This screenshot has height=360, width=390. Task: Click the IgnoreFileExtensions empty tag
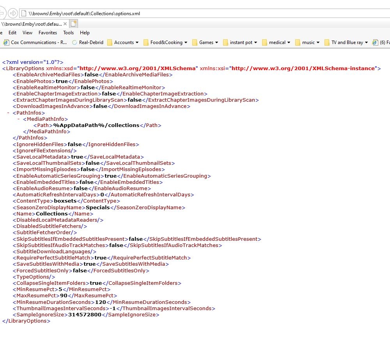click(x=45, y=150)
